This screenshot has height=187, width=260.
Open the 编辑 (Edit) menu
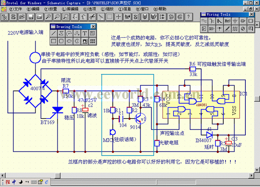[33, 9]
